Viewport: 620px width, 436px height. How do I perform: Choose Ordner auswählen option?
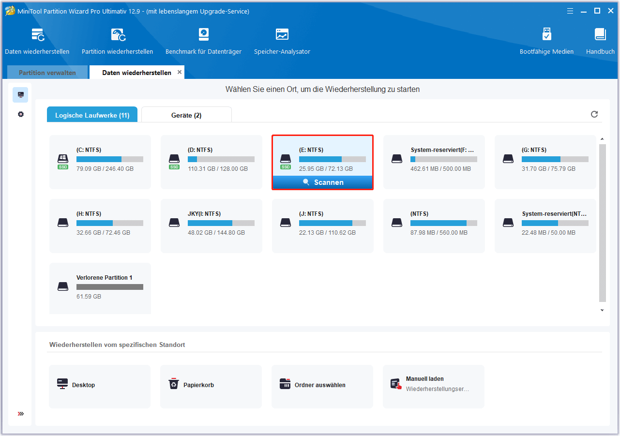(322, 387)
